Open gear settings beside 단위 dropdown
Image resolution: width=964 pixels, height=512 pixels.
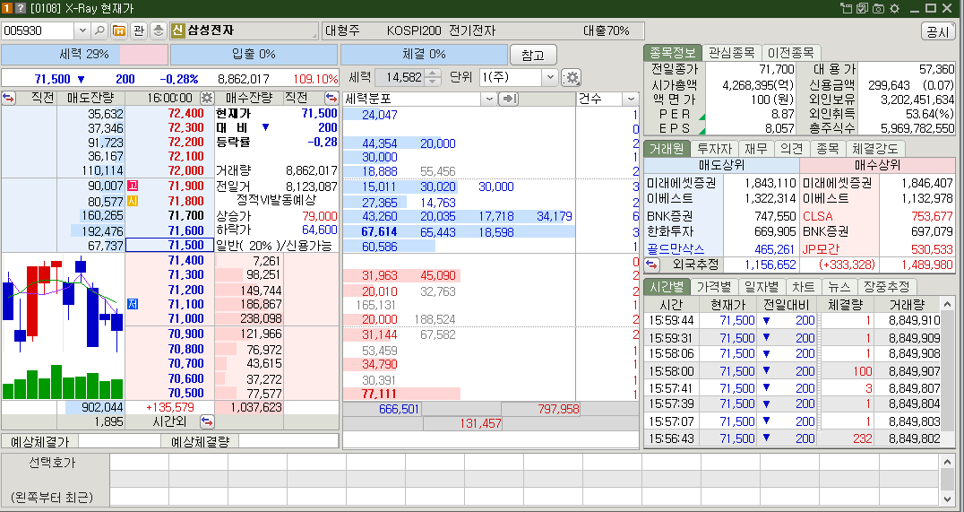(572, 77)
